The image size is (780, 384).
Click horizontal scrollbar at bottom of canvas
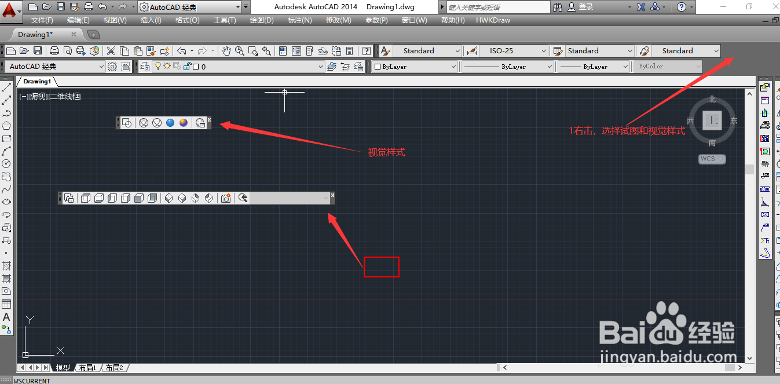coord(622,368)
